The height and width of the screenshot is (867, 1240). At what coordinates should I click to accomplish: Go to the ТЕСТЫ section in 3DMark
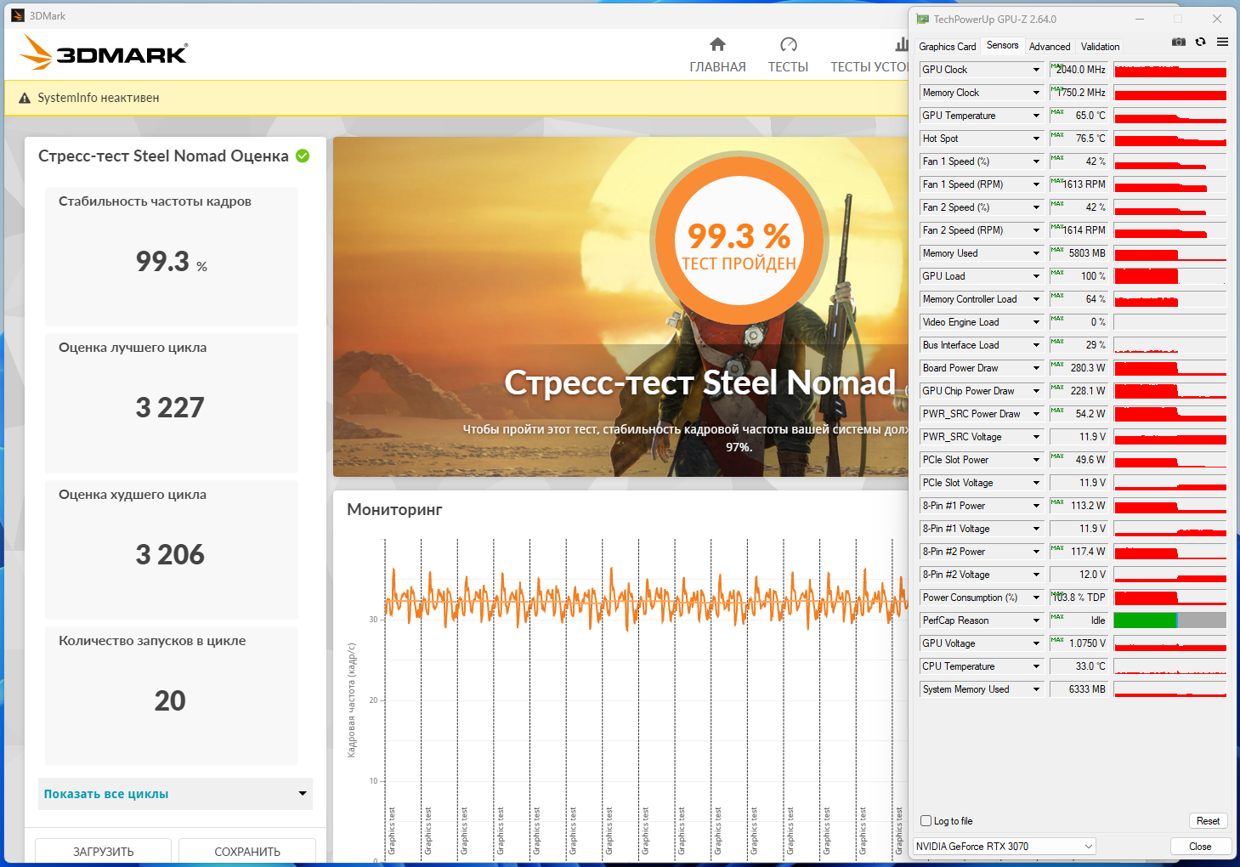coord(788,55)
